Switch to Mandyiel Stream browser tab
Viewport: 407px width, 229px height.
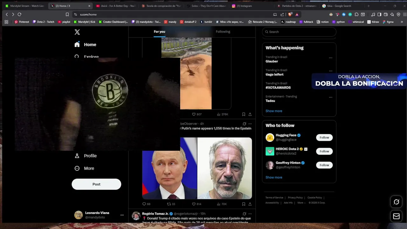[x=25, y=6]
